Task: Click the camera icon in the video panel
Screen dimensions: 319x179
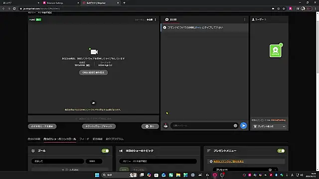Action: pos(94,52)
